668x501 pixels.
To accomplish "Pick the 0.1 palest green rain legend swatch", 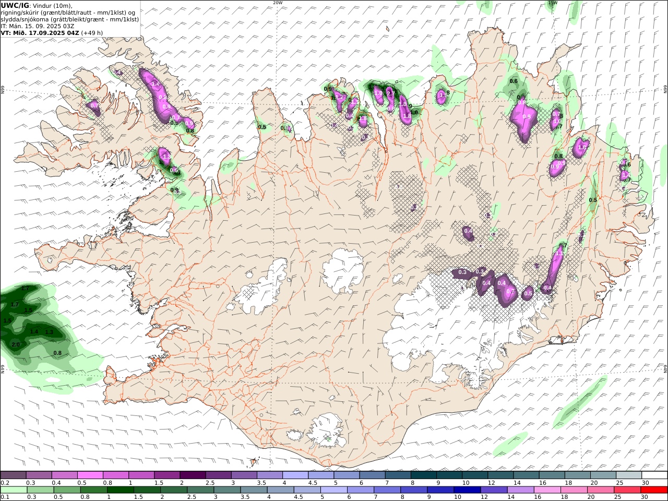I will [x=14, y=490].
